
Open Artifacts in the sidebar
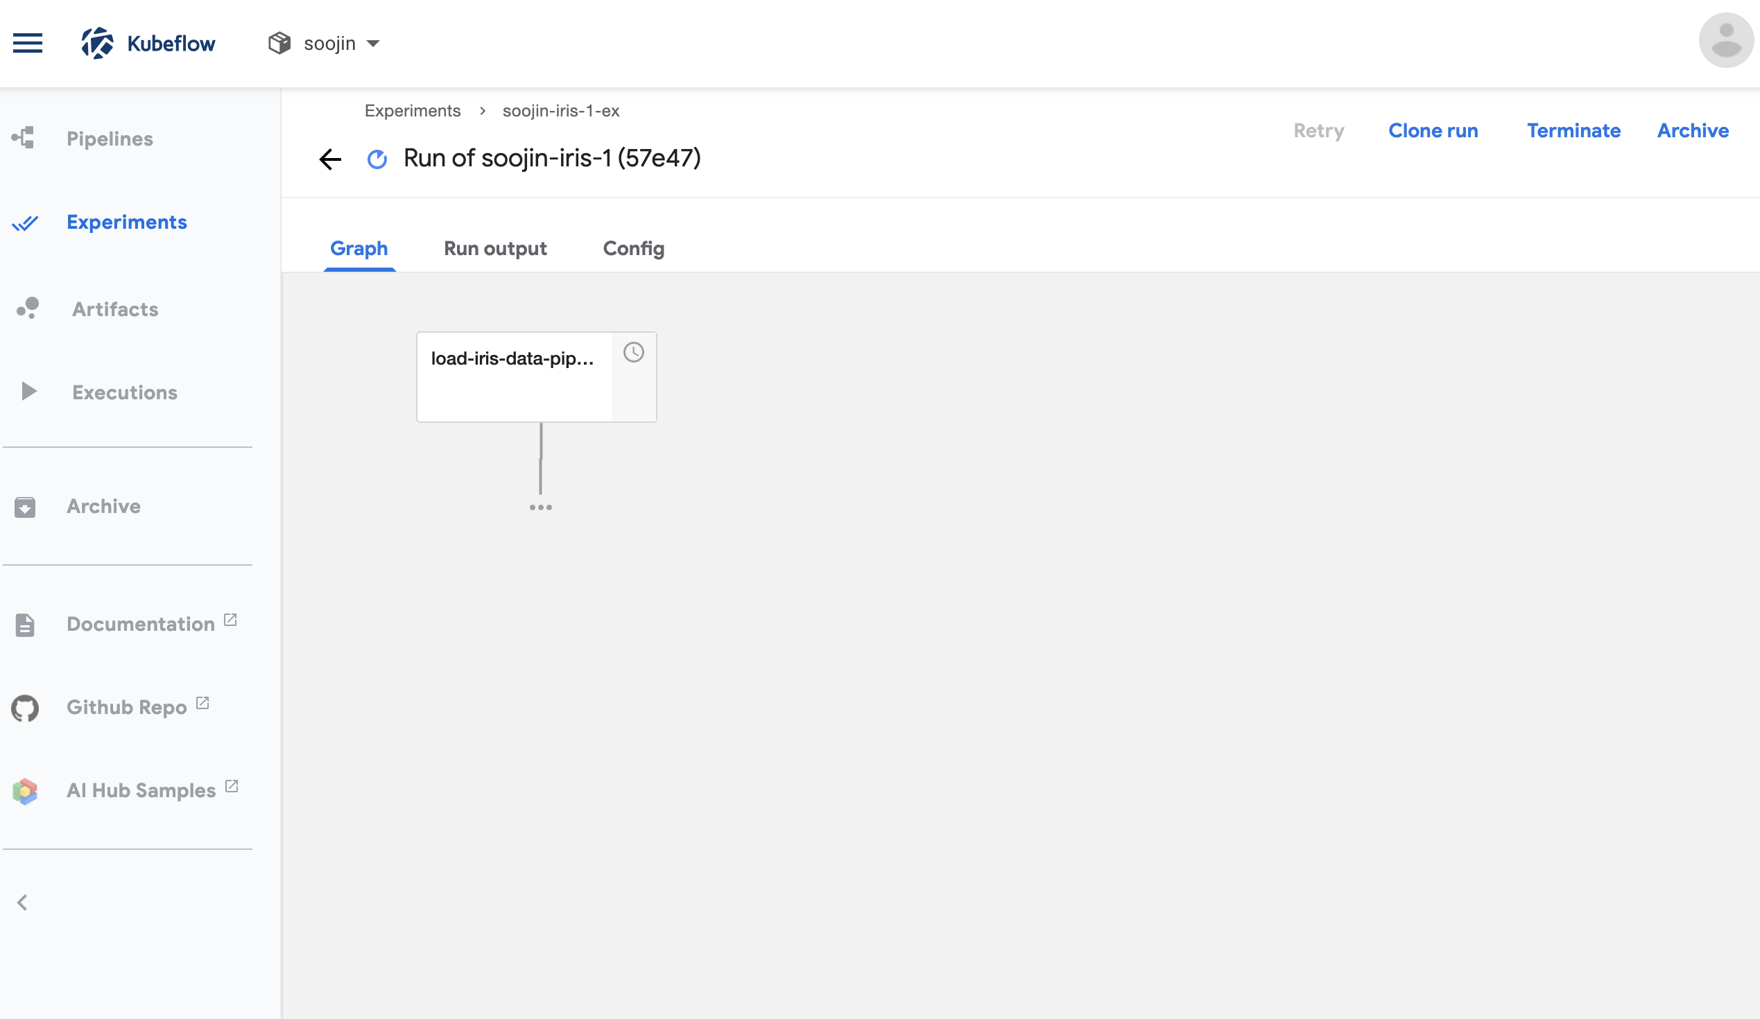pyautogui.click(x=115, y=309)
